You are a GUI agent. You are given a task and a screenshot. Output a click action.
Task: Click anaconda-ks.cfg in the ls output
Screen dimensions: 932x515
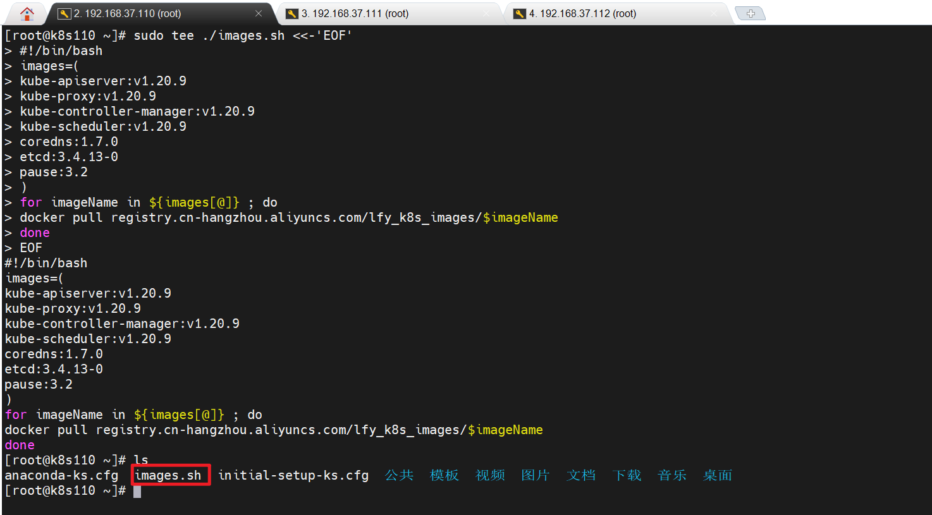[61, 475]
